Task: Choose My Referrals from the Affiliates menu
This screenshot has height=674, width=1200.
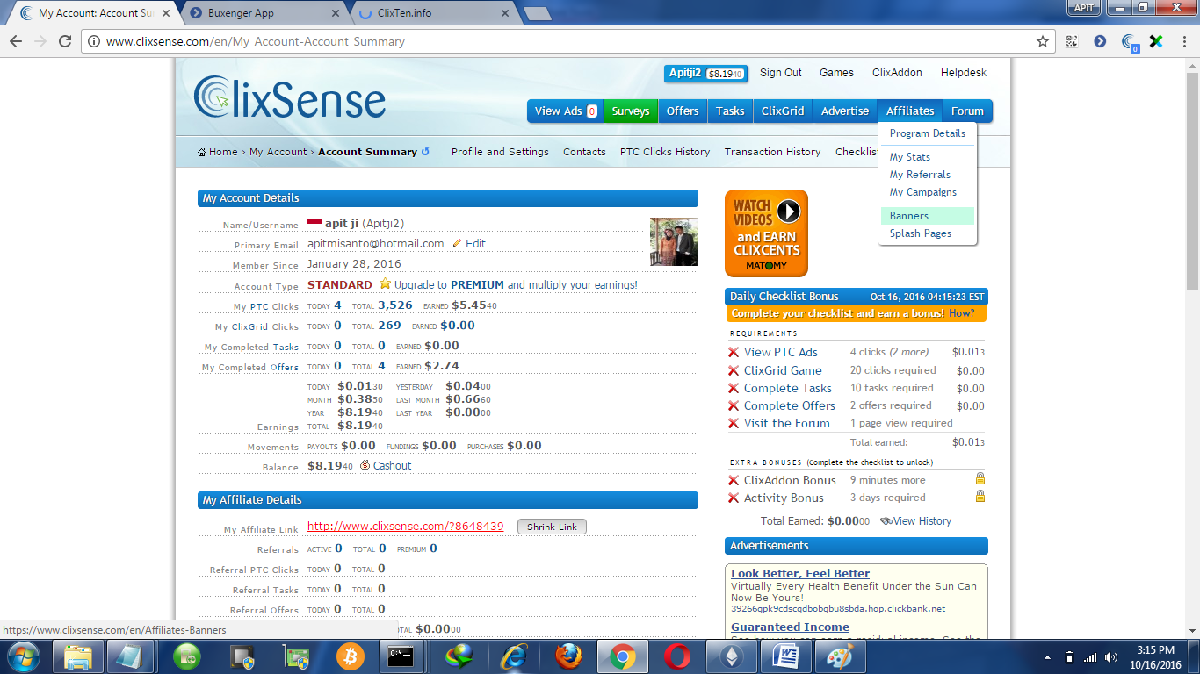Action: click(920, 175)
